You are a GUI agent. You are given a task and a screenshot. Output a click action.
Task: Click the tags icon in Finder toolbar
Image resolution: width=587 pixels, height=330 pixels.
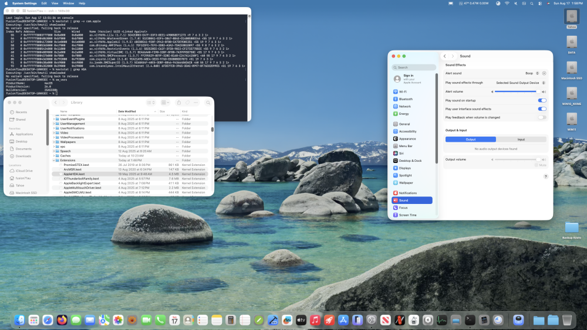click(187, 103)
